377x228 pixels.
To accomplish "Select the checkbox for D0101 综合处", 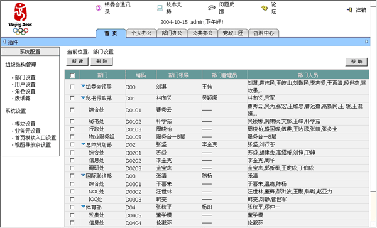I will point(72,110).
